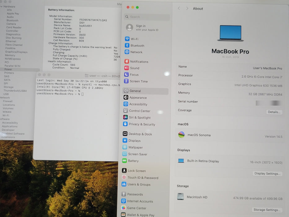Click the Search field in System Settings
Image resolution: width=289 pixels, height=217 pixels.
click(x=147, y=17)
